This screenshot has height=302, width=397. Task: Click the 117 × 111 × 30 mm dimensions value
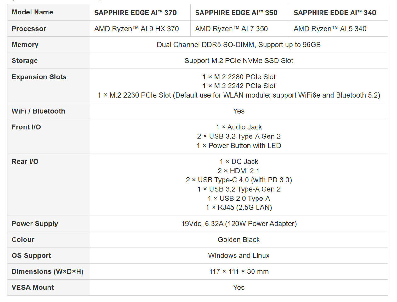(x=239, y=271)
